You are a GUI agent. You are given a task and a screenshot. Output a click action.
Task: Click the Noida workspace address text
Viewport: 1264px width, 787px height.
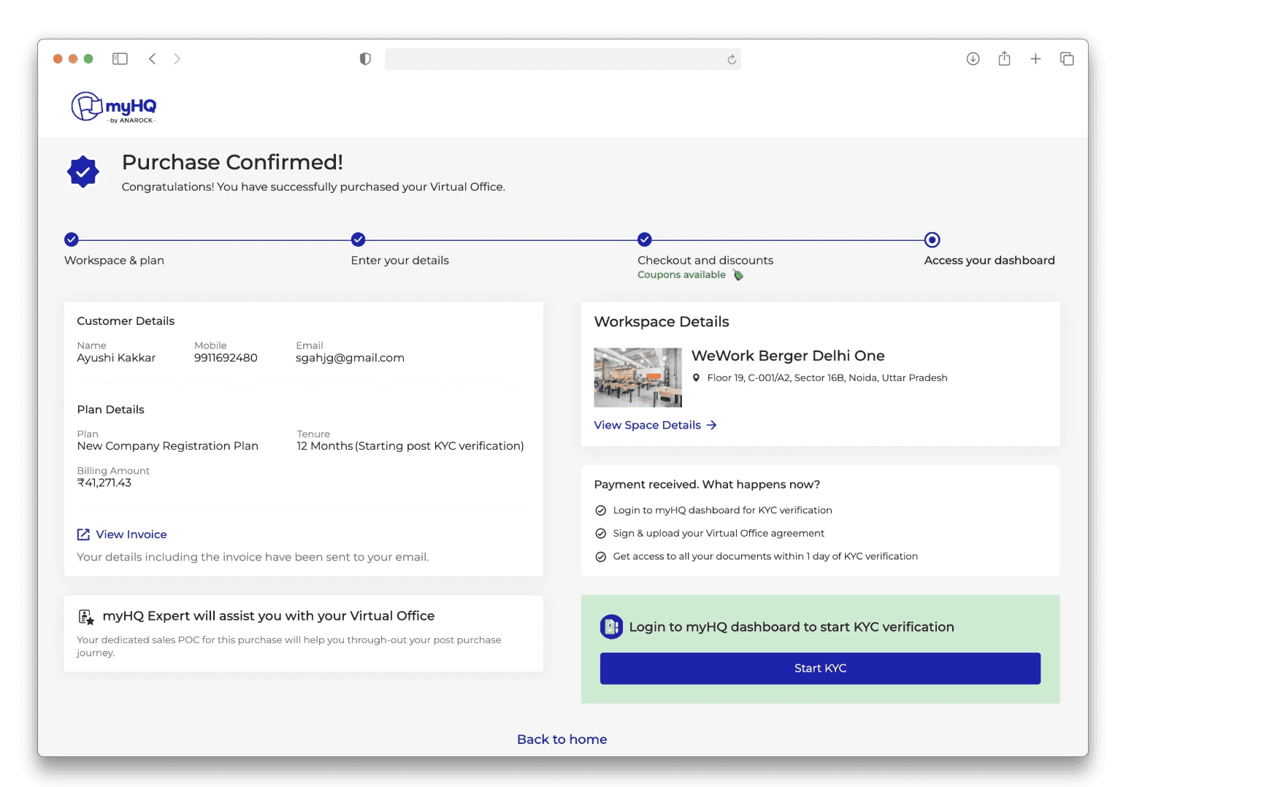coord(827,377)
